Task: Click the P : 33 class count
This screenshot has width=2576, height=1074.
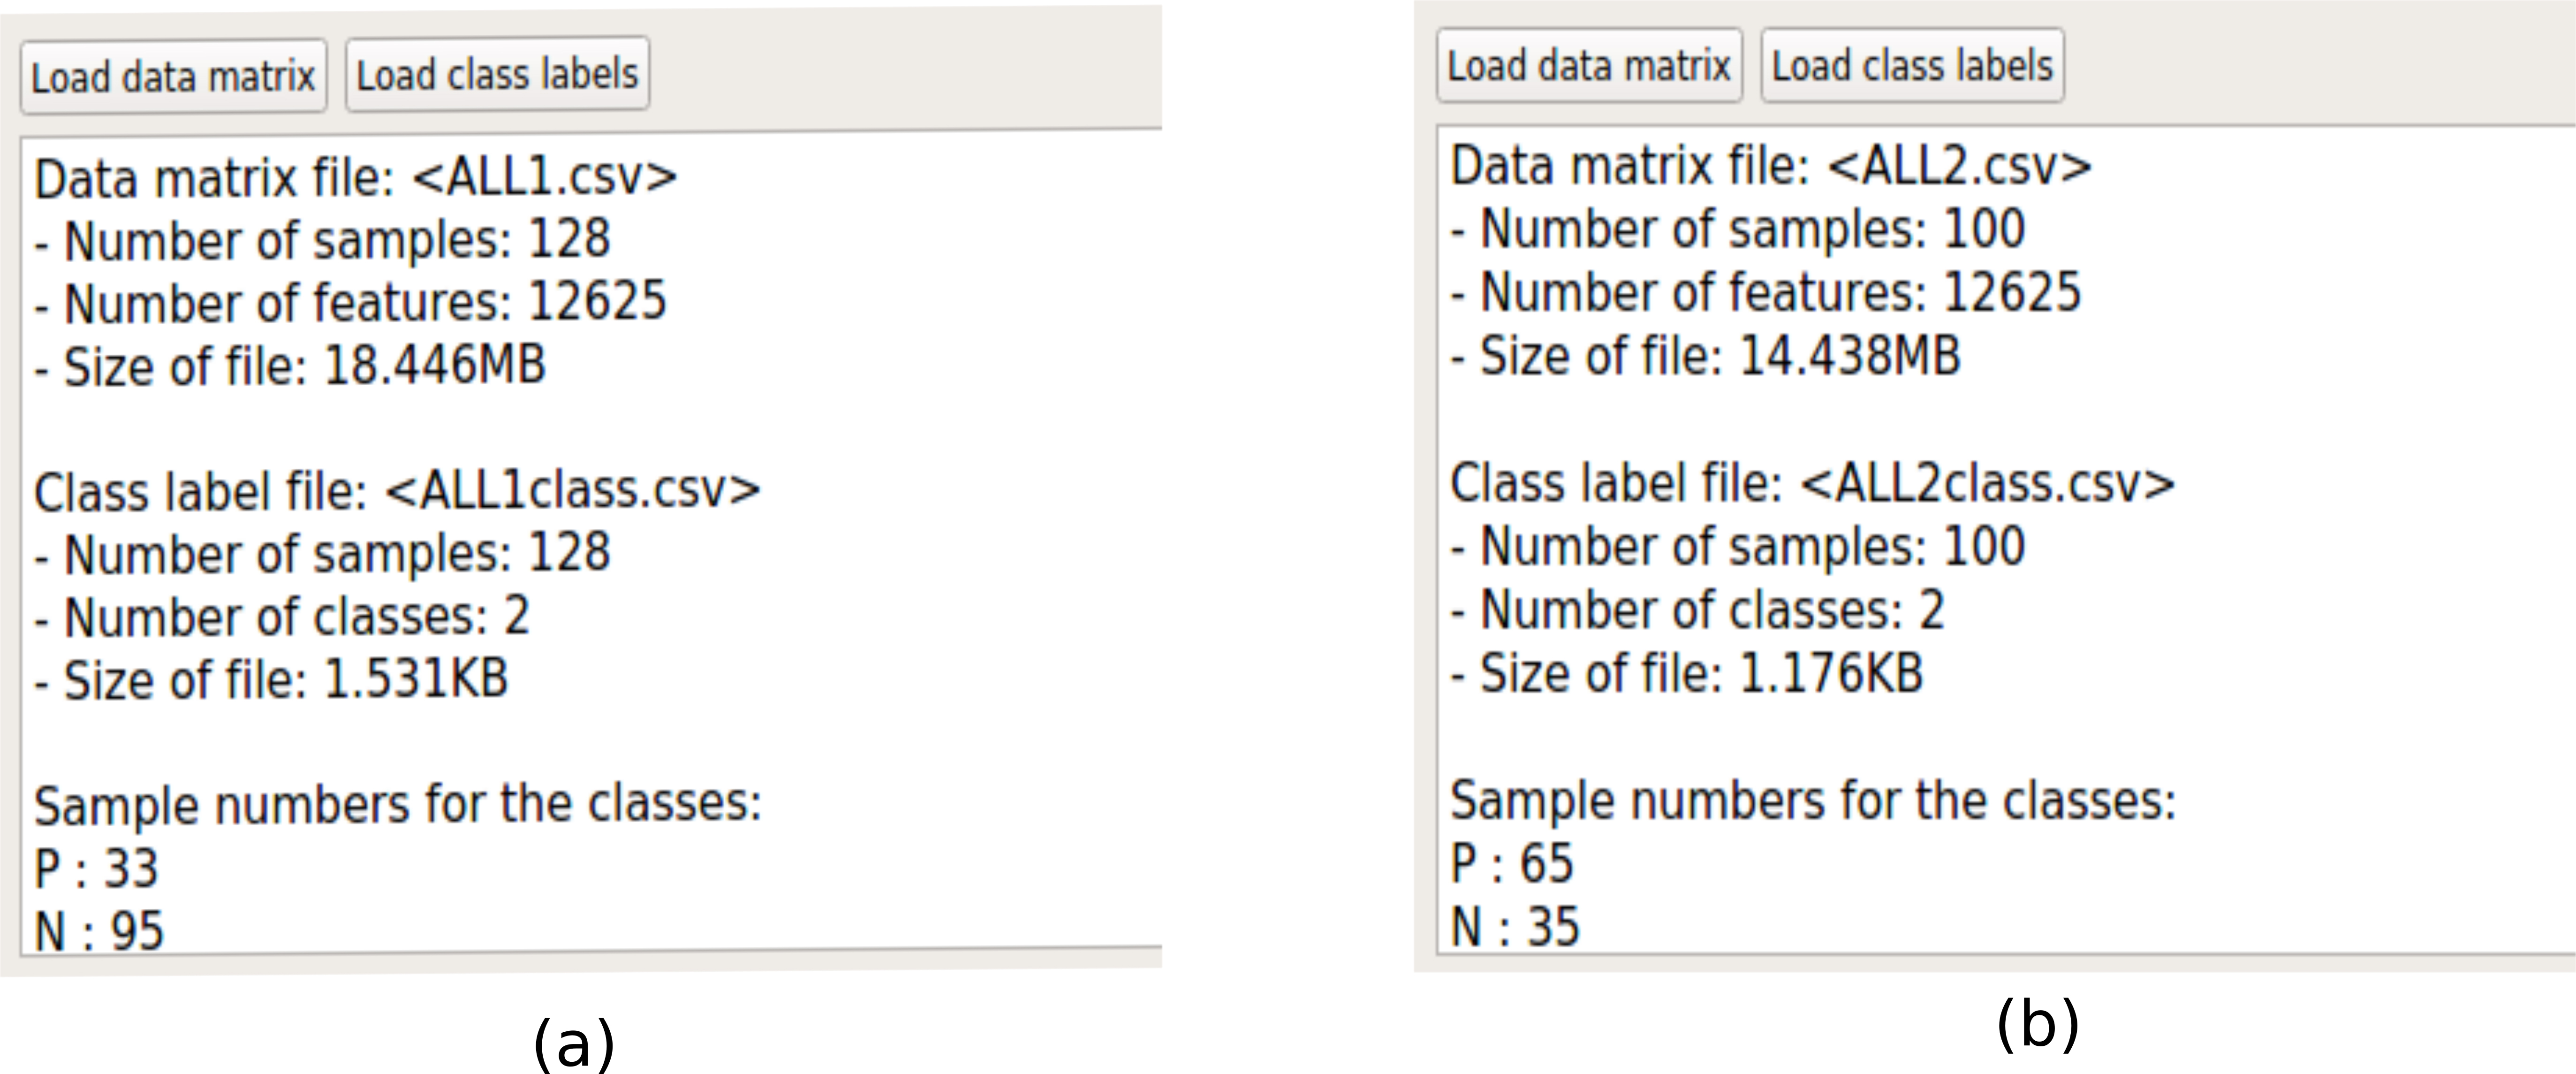Action: click(x=96, y=869)
